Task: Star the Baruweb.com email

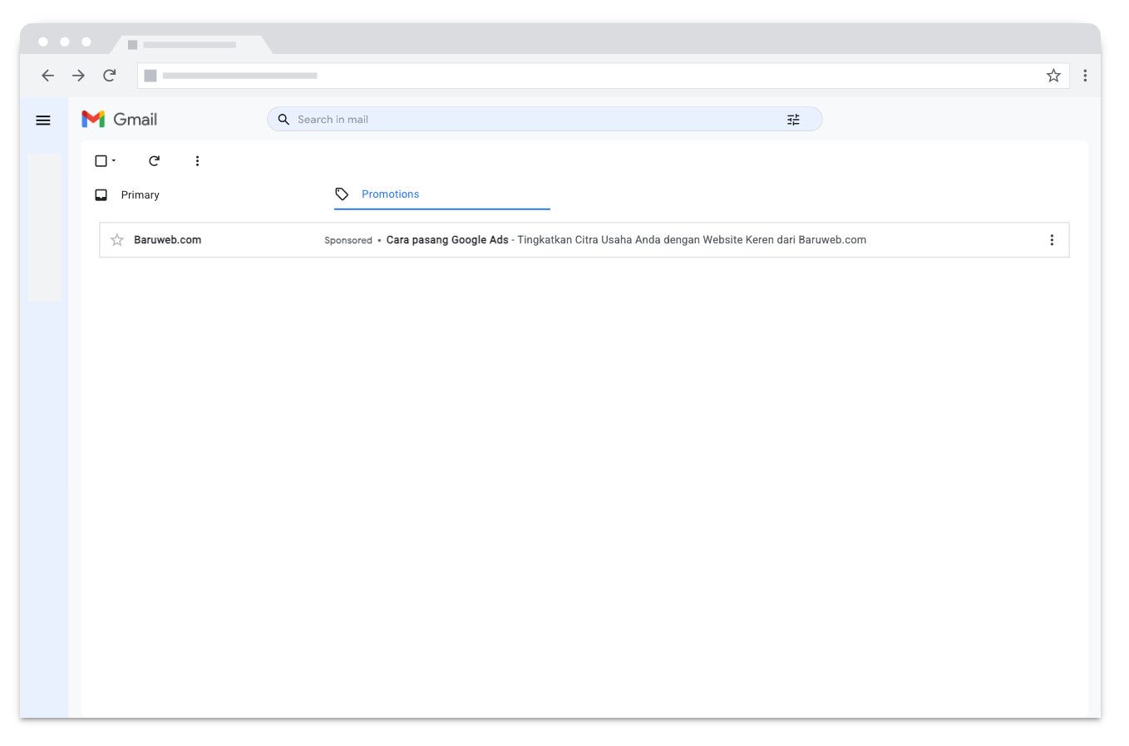Action: 117,240
